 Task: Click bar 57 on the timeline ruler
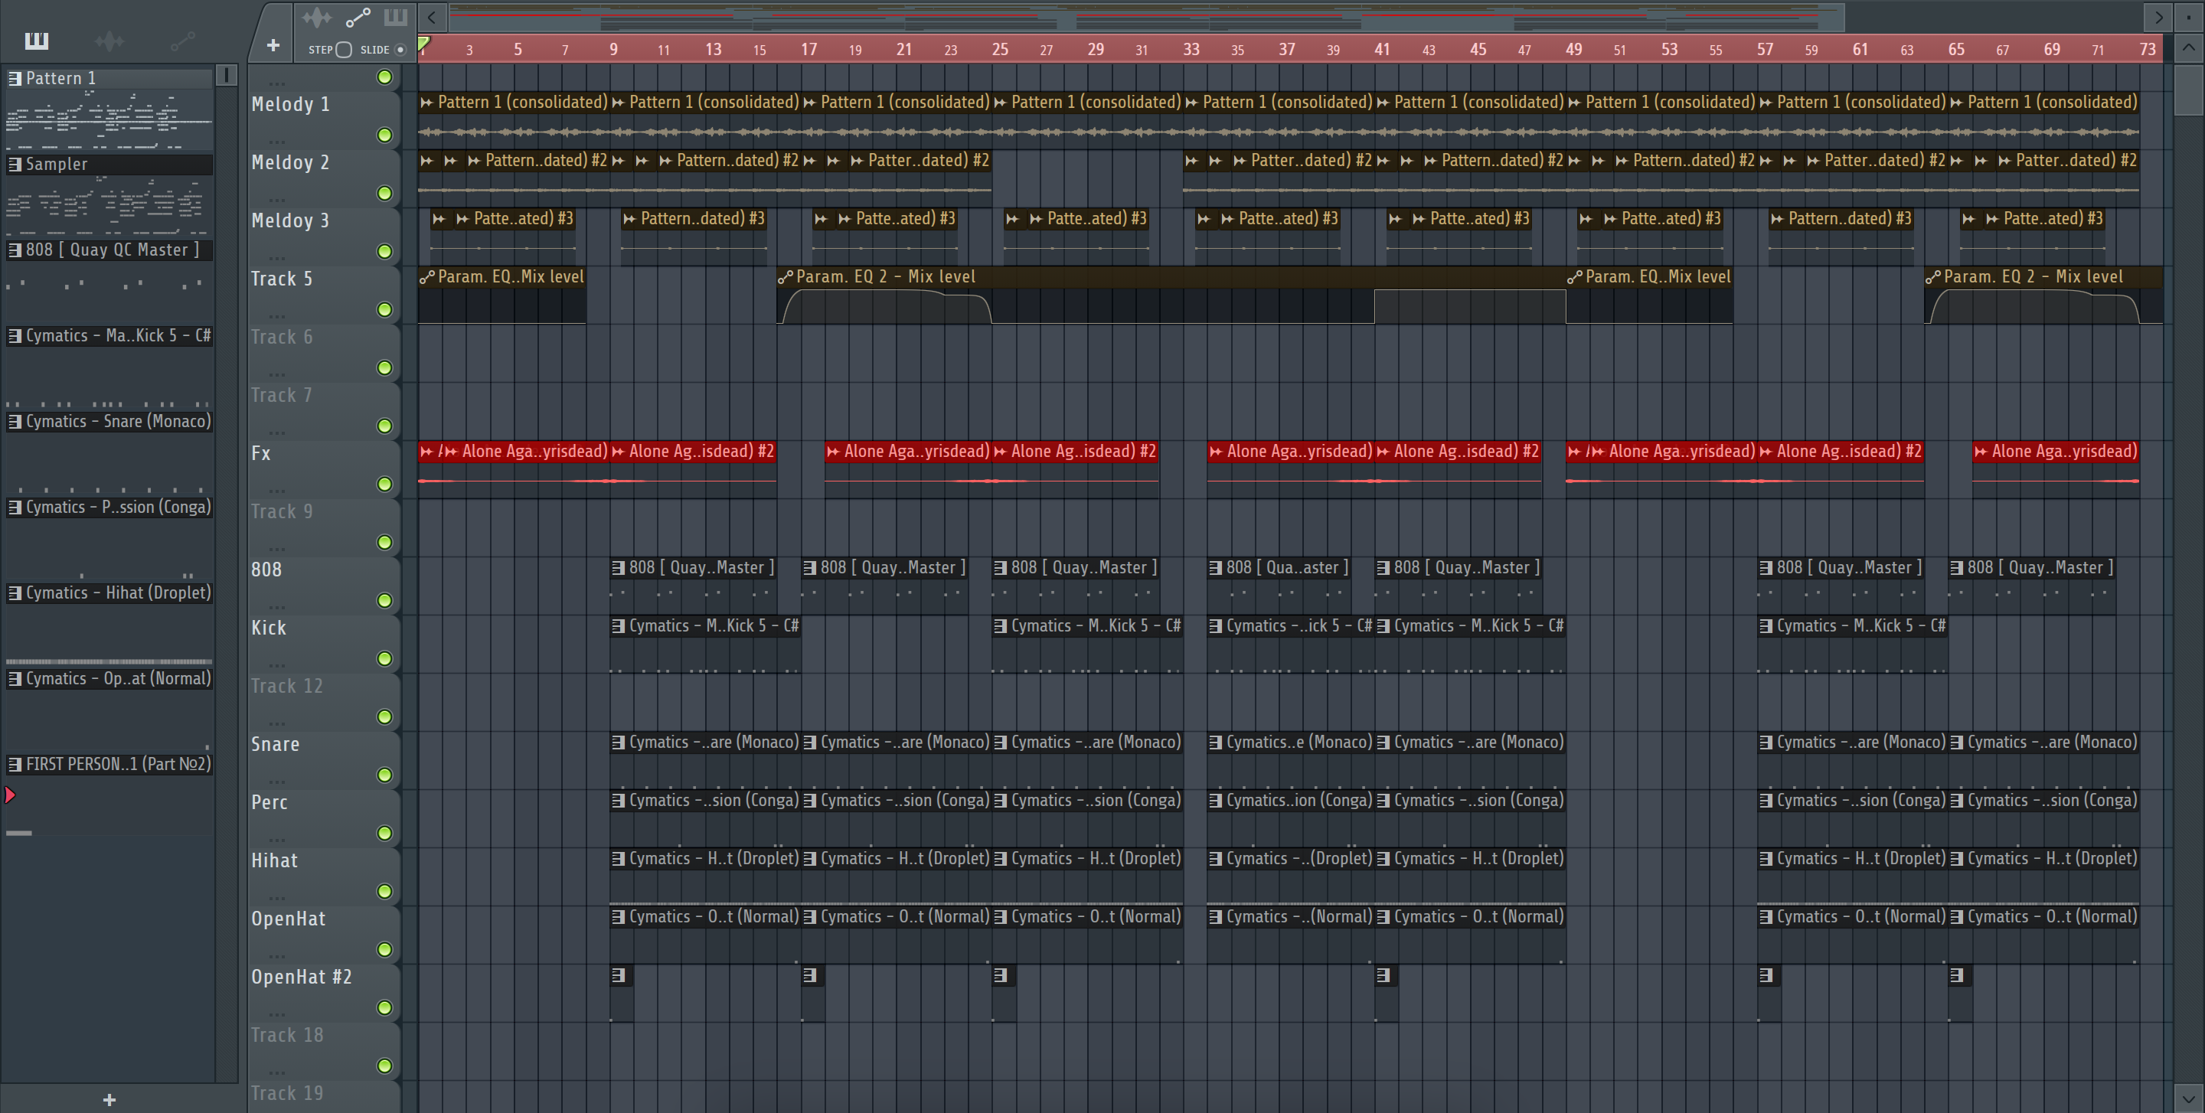(x=1765, y=50)
